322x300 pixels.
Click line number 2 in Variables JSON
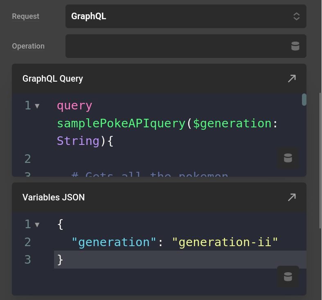pyautogui.click(x=28, y=242)
